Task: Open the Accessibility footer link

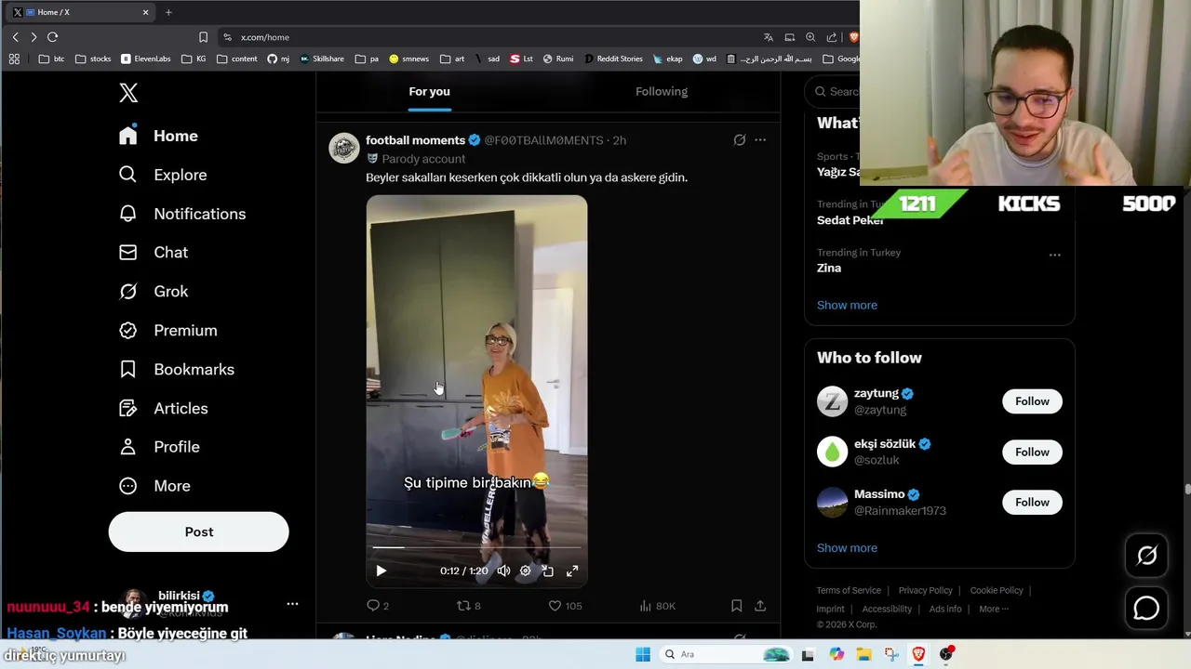Action: tap(887, 610)
